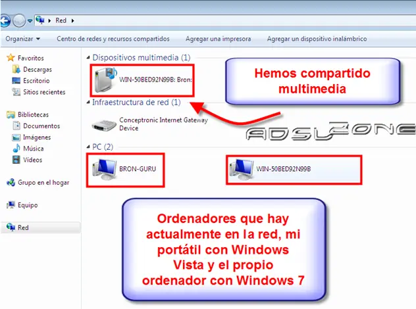416x309 pixels.
Task: Click the Red network icon in sidebar
Action: [x=11, y=227]
